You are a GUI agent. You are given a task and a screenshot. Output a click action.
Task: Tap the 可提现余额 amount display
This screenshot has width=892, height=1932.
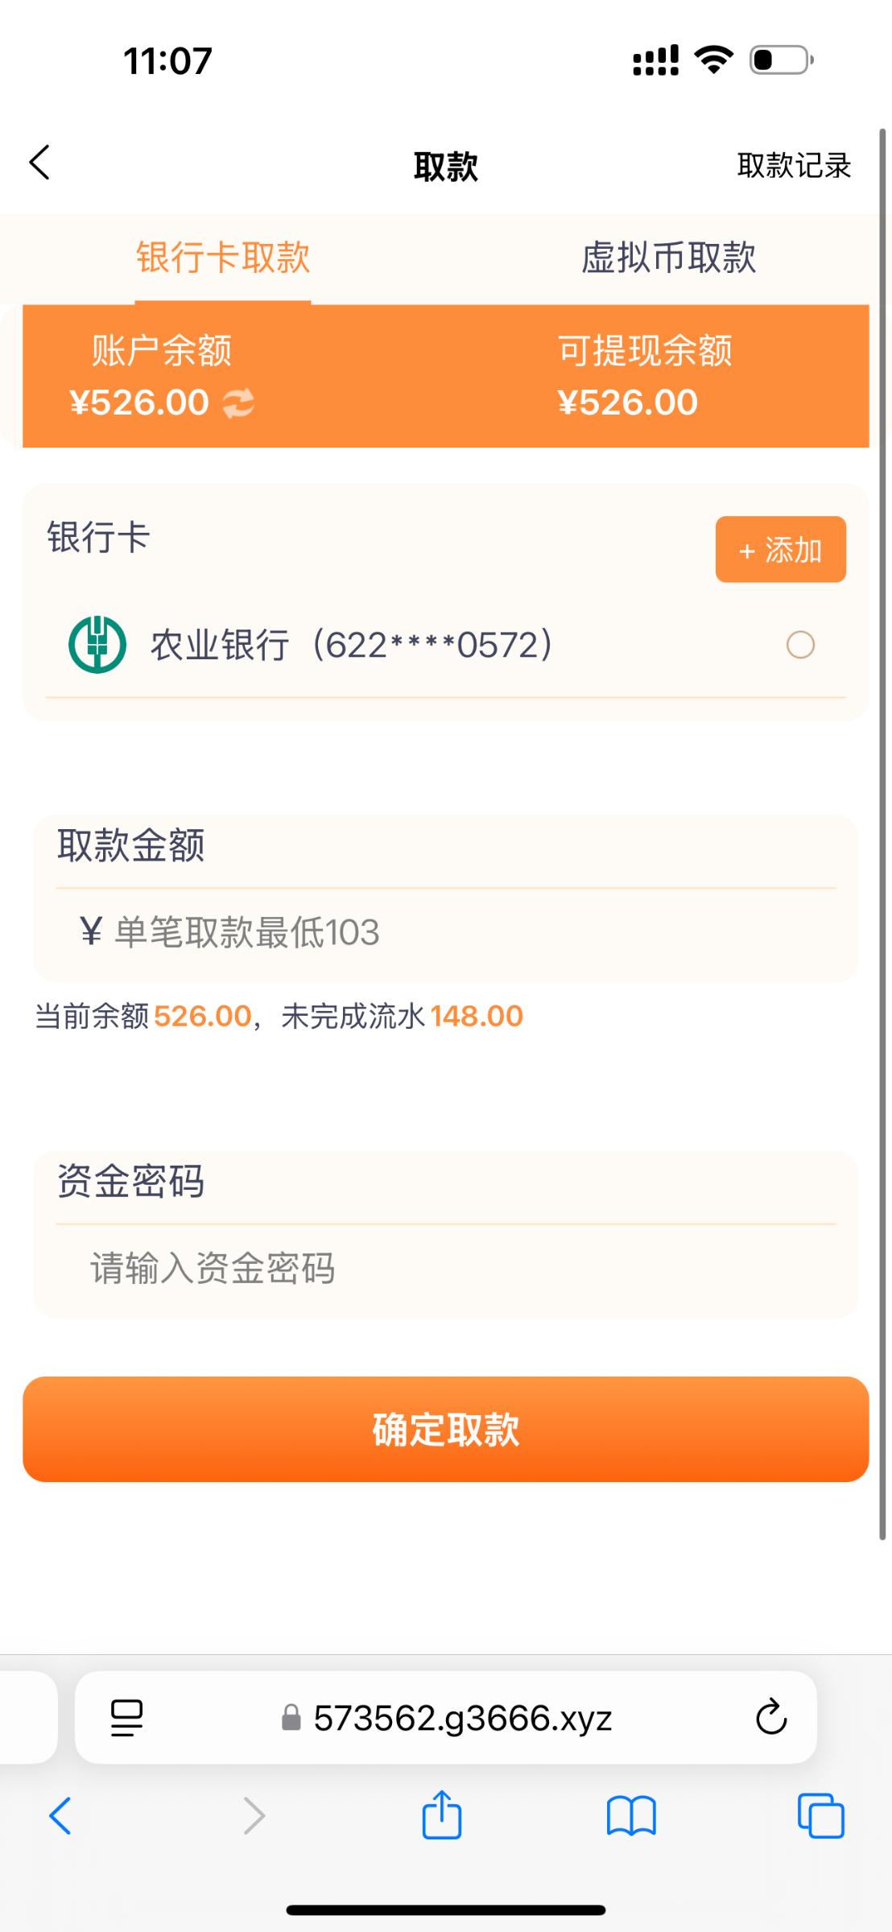click(627, 402)
